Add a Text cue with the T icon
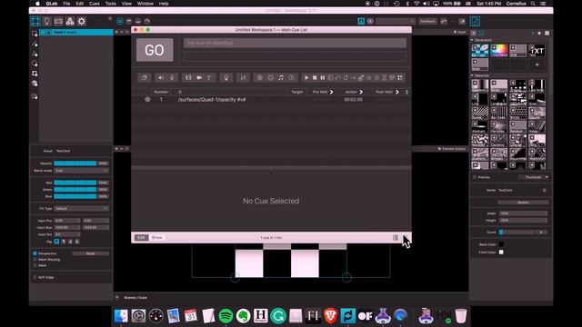582x327 pixels. (209, 77)
